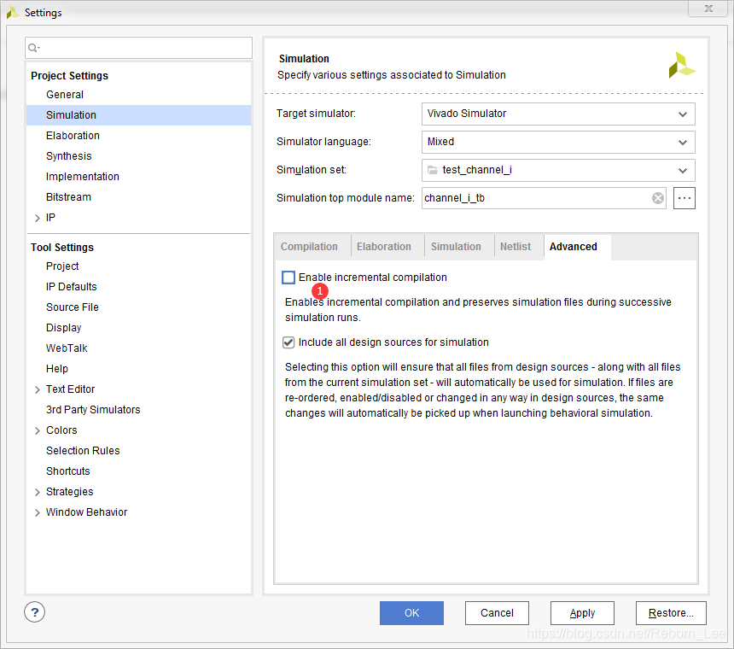Select Text Editor settings
Screen dimensions: 734x649
[x=70, y=389]
